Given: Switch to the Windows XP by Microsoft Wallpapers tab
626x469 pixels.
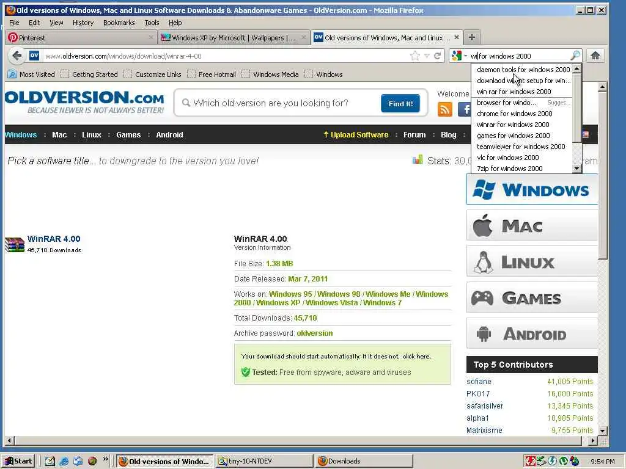Looking at the screenshot, I should tap(234, 37).
